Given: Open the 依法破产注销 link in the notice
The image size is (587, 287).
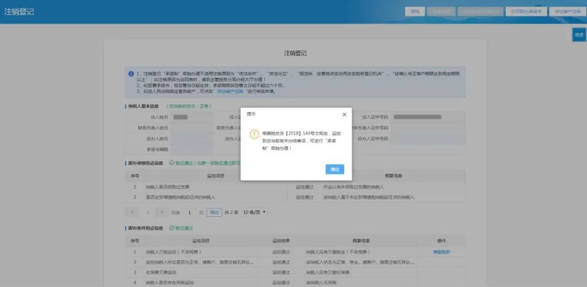Looking at the screenshot, I should coord(230,91).
